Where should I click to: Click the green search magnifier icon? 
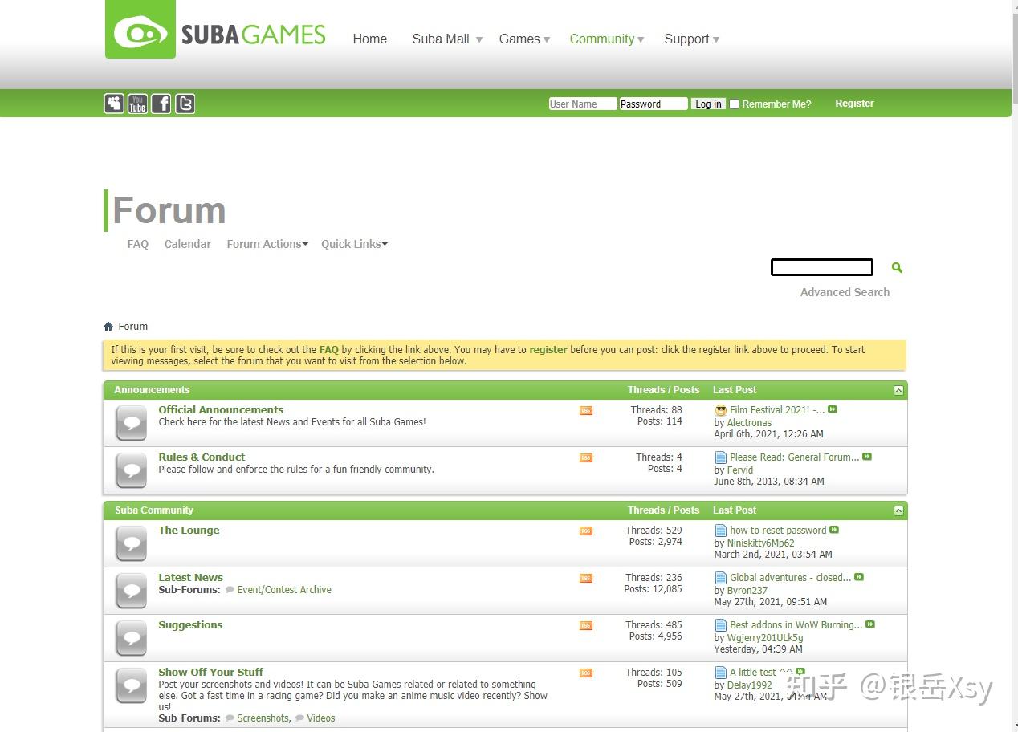(897, 267)
